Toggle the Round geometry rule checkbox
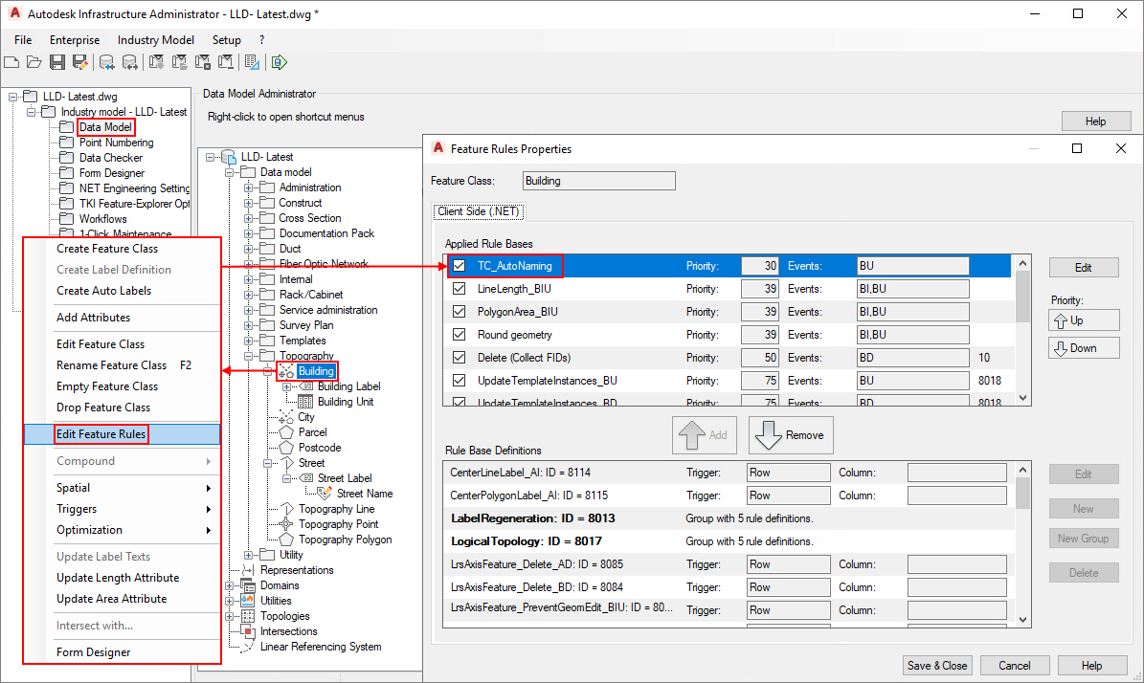 click(x=459, y=335)
